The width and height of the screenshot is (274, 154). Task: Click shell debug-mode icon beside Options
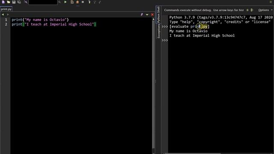[252, 10]
